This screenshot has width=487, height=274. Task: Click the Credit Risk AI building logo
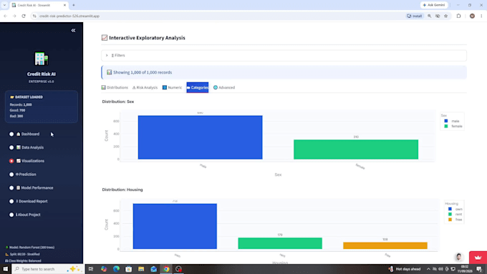(x=42, y=59)
